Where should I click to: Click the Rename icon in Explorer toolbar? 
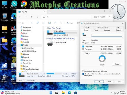click(50, 23)
